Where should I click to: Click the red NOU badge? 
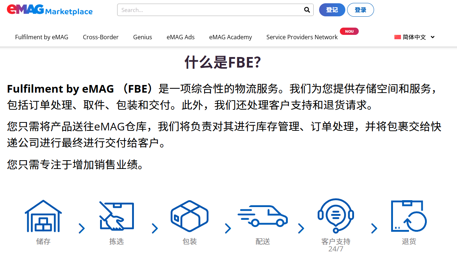coord(349,31)
